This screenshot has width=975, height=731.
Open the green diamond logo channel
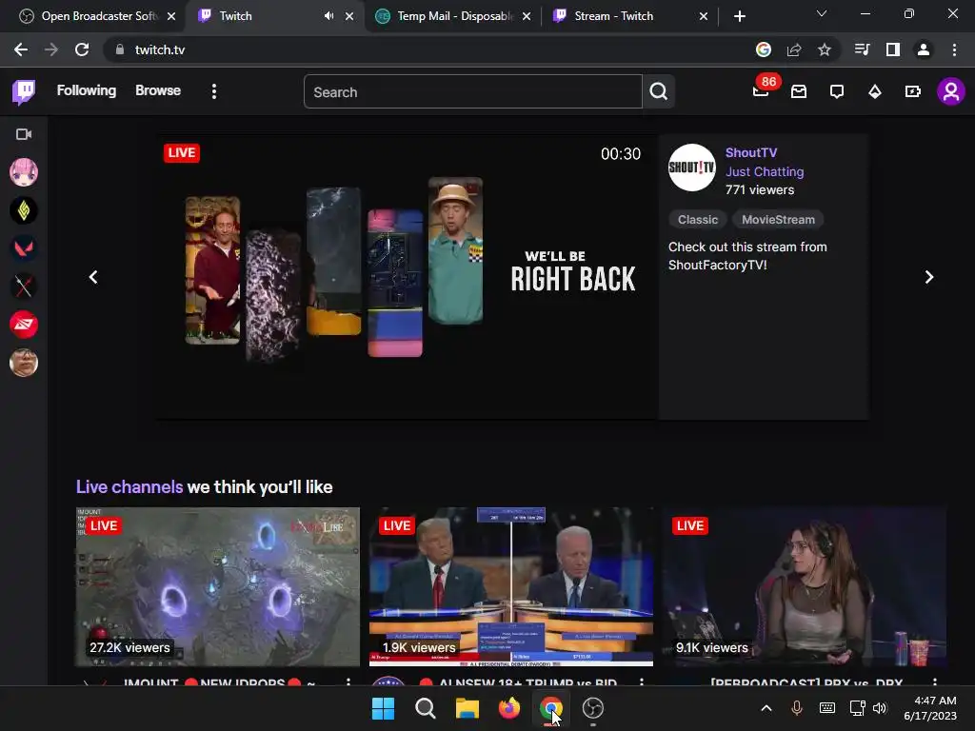click(x=24, y=210)
